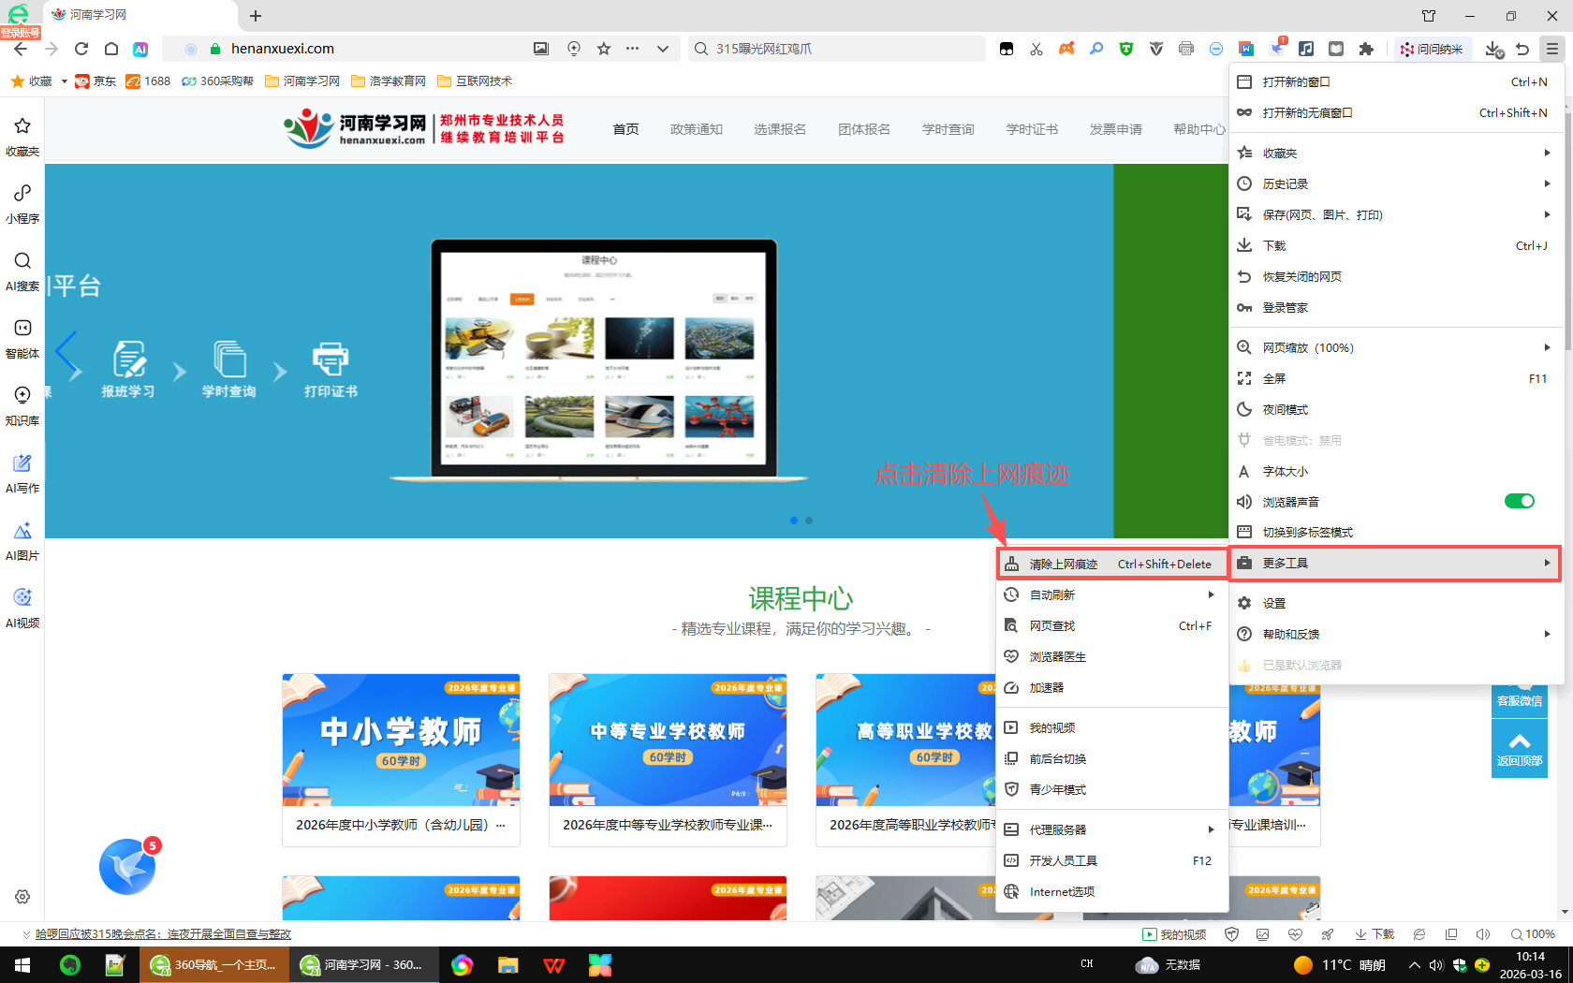The width and height of the screenshot is (1573, 983).
Task: Launch AI写作 from the sidebar
Action: click(x=22, y=473)
